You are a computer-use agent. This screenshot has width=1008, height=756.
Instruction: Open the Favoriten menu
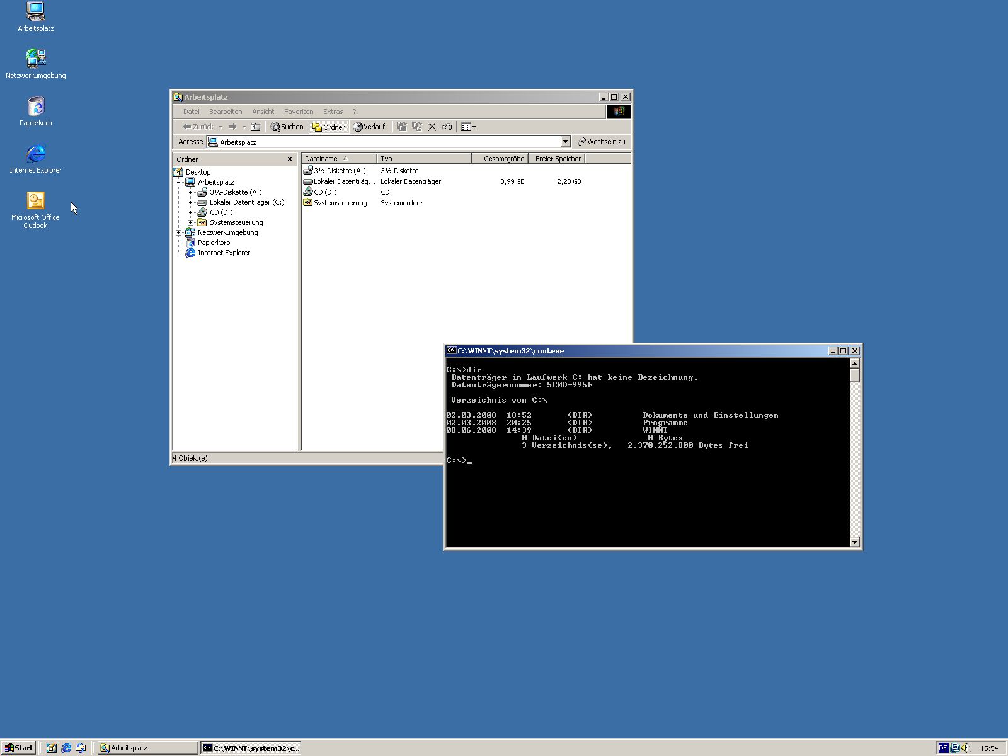299,112
